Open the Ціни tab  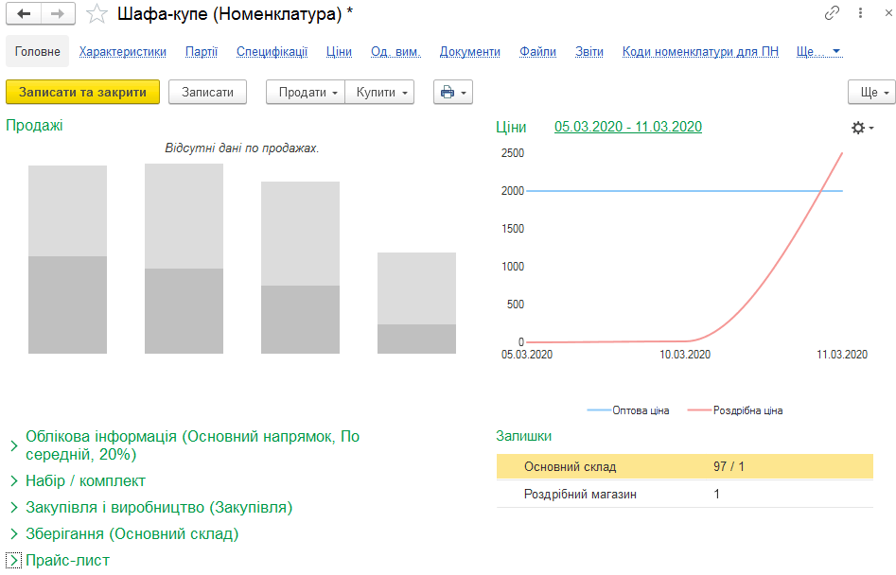coord(339,51)
